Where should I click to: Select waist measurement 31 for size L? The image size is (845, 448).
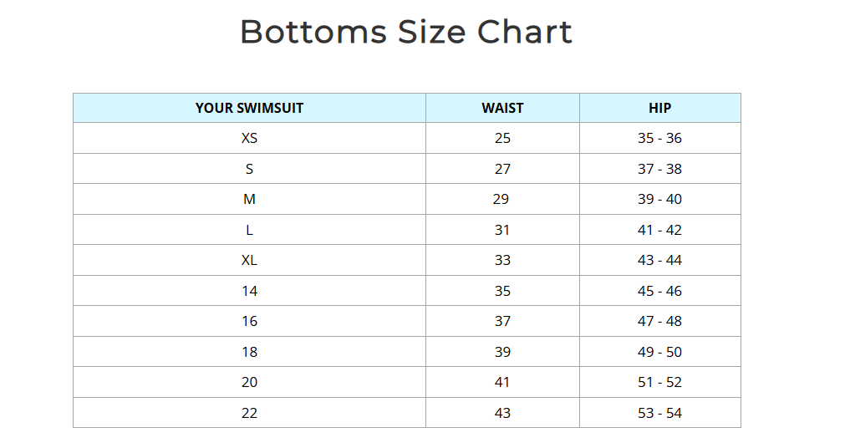pyautogui.click(x=502, y=230)
